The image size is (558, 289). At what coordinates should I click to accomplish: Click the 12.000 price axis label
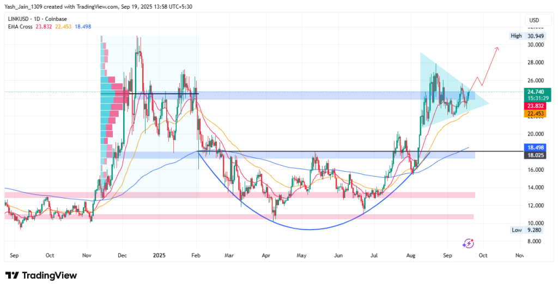(x=535, y=206)
